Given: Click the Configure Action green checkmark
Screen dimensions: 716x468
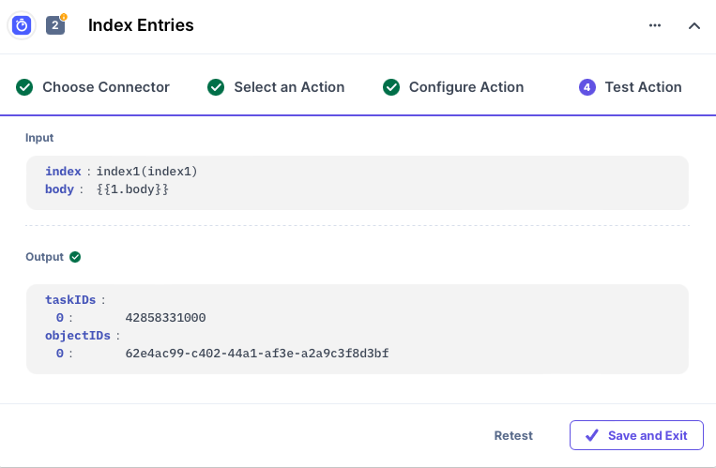Looking at the screenshot, I should pyautogui.click(x=391, y=87).
